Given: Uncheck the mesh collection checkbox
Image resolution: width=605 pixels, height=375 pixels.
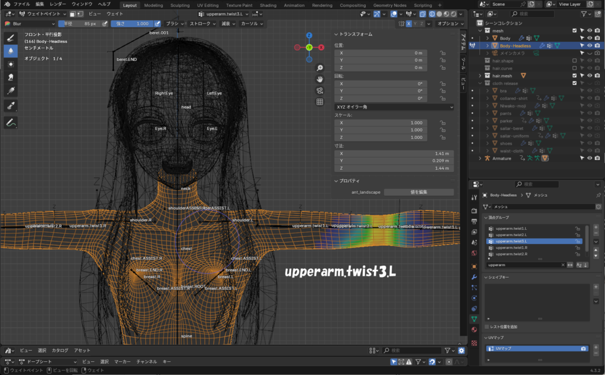Looking at the screenshot, I should (x=574, y=30).
